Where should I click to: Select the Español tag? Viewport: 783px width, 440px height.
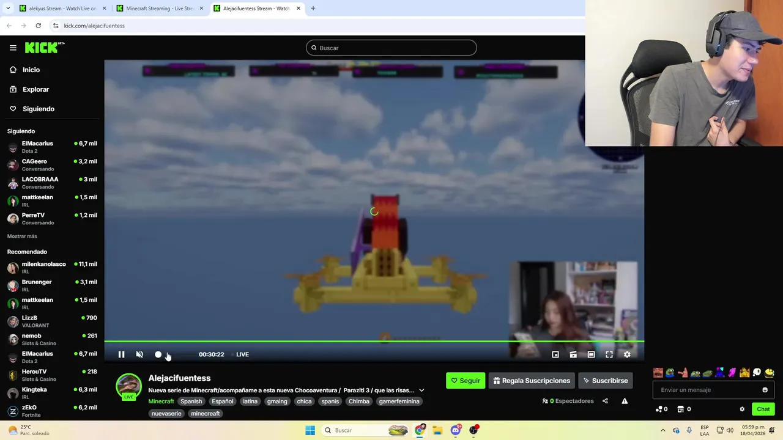pos(223,402)
